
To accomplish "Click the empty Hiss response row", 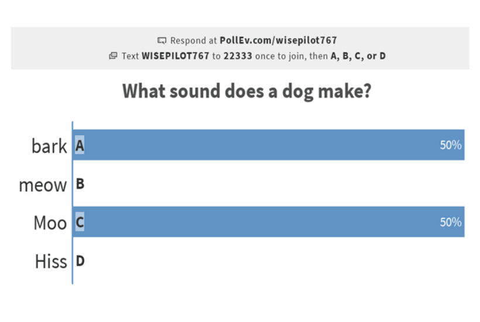I will coord(269,261).
